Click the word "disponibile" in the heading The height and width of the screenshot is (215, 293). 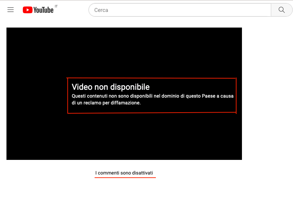130,87
